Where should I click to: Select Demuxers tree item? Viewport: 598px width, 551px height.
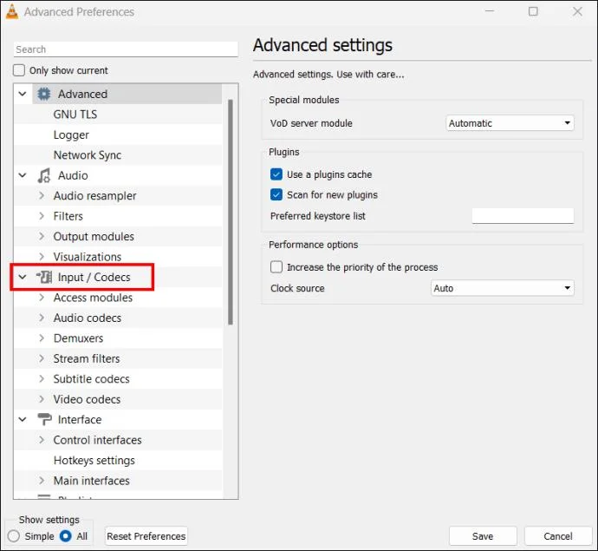coord(79,338)
